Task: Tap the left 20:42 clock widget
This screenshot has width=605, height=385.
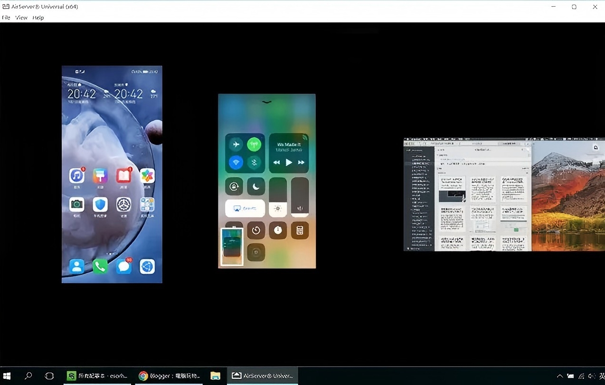Action: [81, 94]
